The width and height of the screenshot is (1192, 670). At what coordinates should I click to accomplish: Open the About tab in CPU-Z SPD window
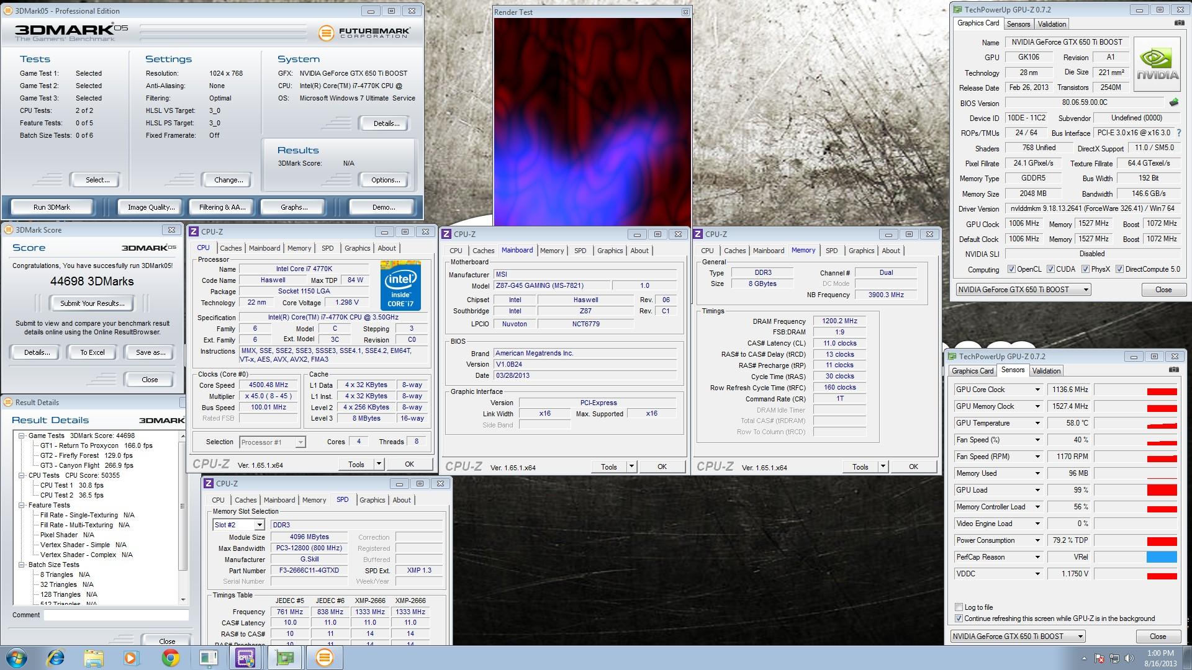(401, 500)
